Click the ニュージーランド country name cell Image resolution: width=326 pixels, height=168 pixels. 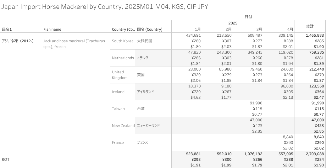pyautogui.click(x=148, y=125)
